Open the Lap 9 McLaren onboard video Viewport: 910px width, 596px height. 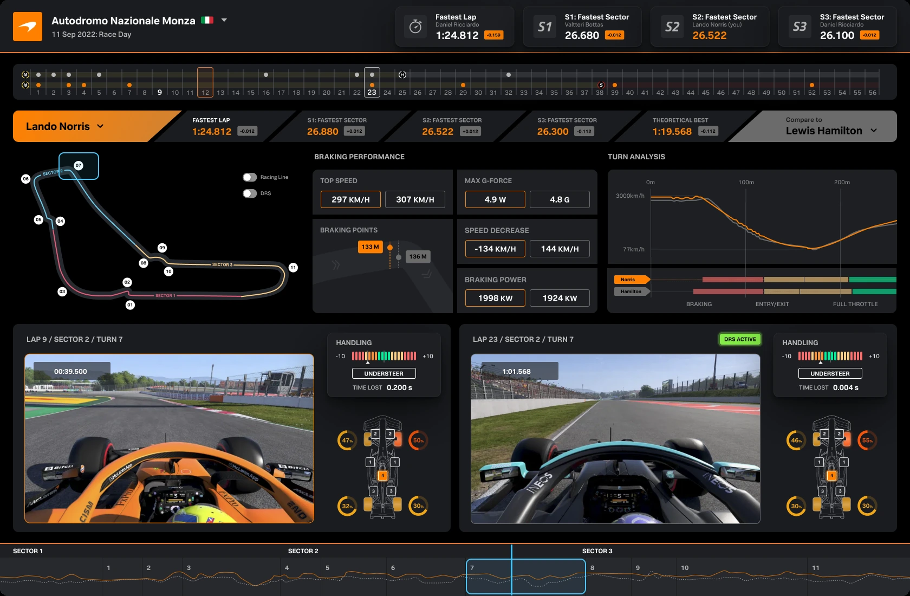(x=169, y=438)
